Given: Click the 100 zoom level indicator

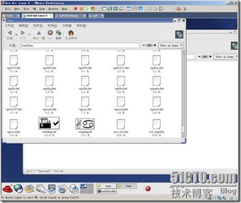Looking at the screenshot, I should [x=149, y=46].
